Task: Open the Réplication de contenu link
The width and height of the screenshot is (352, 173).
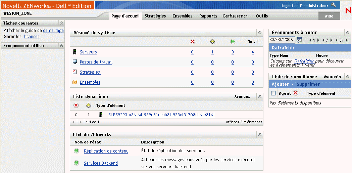Action: [x=106, y=151]
